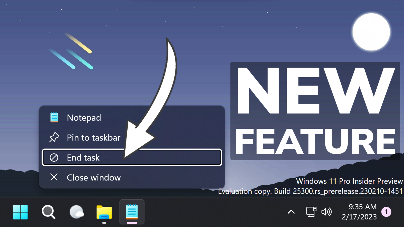The height and width of the screenshot is (227, 404).
Task: Click the X icon beside Close window
Action: click(x=54, y=177)
